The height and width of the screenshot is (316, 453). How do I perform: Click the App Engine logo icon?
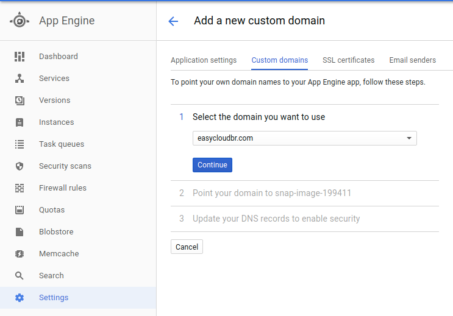(20, 21)
